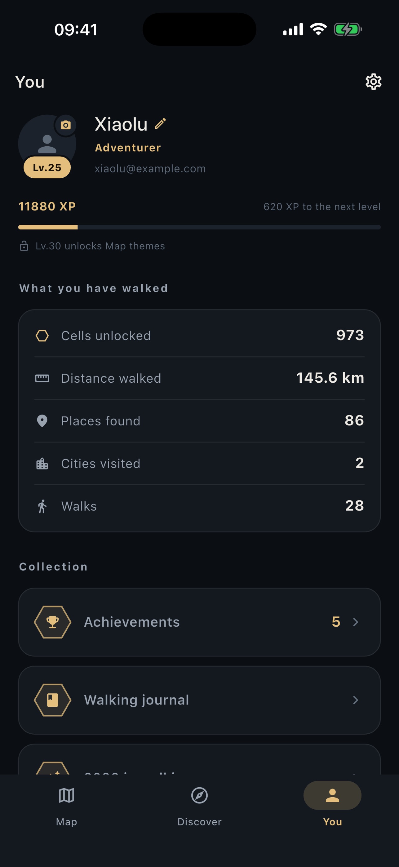
Task: Tap the Cities visited building icon
Action: coord(42,464)
